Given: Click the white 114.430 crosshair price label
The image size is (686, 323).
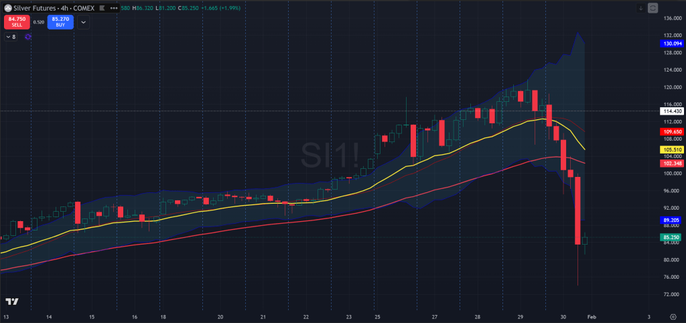Looking at the screenshot, I should tap(672, 111).
